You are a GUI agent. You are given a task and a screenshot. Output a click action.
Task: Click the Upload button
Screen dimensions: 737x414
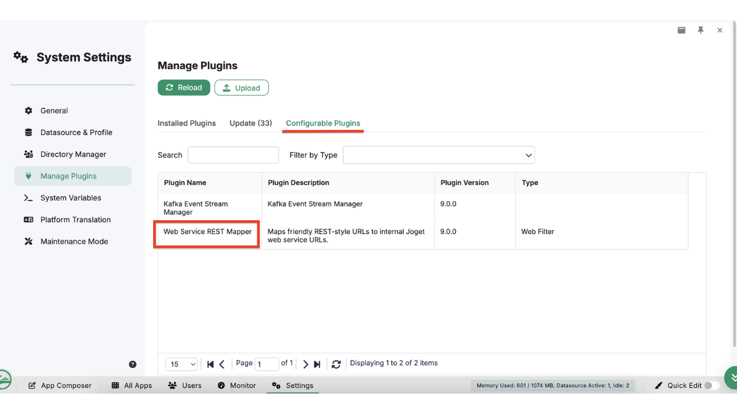click(241, 87)
